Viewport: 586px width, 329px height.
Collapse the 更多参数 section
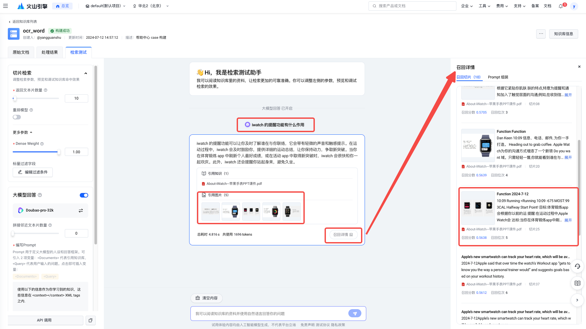point(22,132)
